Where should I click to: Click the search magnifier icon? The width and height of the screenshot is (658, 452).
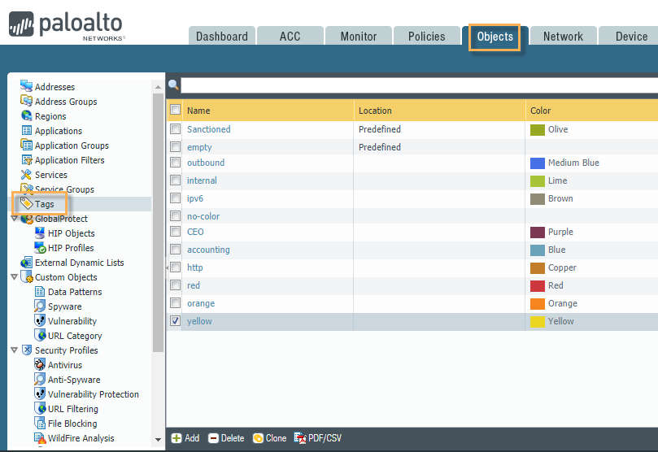[x=173, y=85]
